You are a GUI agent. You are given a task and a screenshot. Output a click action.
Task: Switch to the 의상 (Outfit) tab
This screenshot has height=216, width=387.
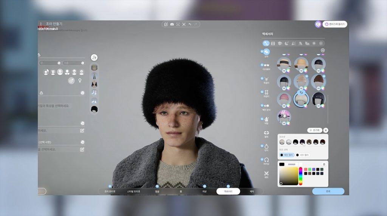pos(204,191)
